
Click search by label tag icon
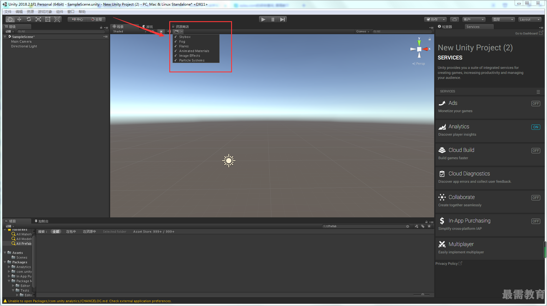(423, 226)
